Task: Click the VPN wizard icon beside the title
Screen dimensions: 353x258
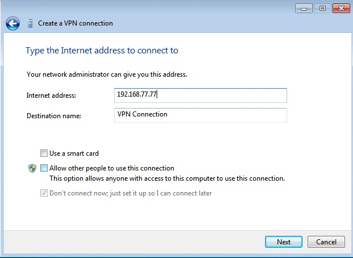Action: click(30, 23)
